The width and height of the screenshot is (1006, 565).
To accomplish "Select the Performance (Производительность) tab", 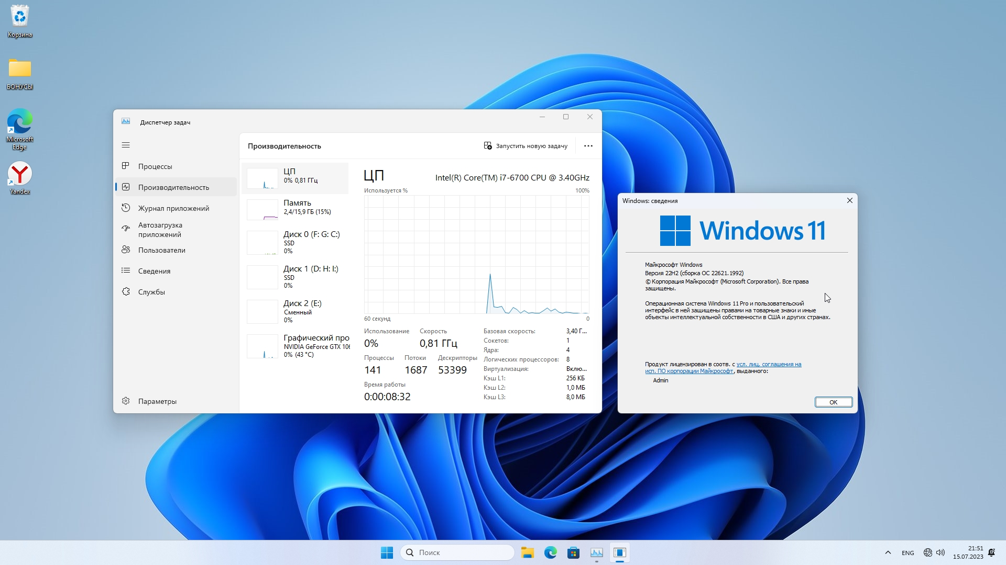I will coord(173,187).
